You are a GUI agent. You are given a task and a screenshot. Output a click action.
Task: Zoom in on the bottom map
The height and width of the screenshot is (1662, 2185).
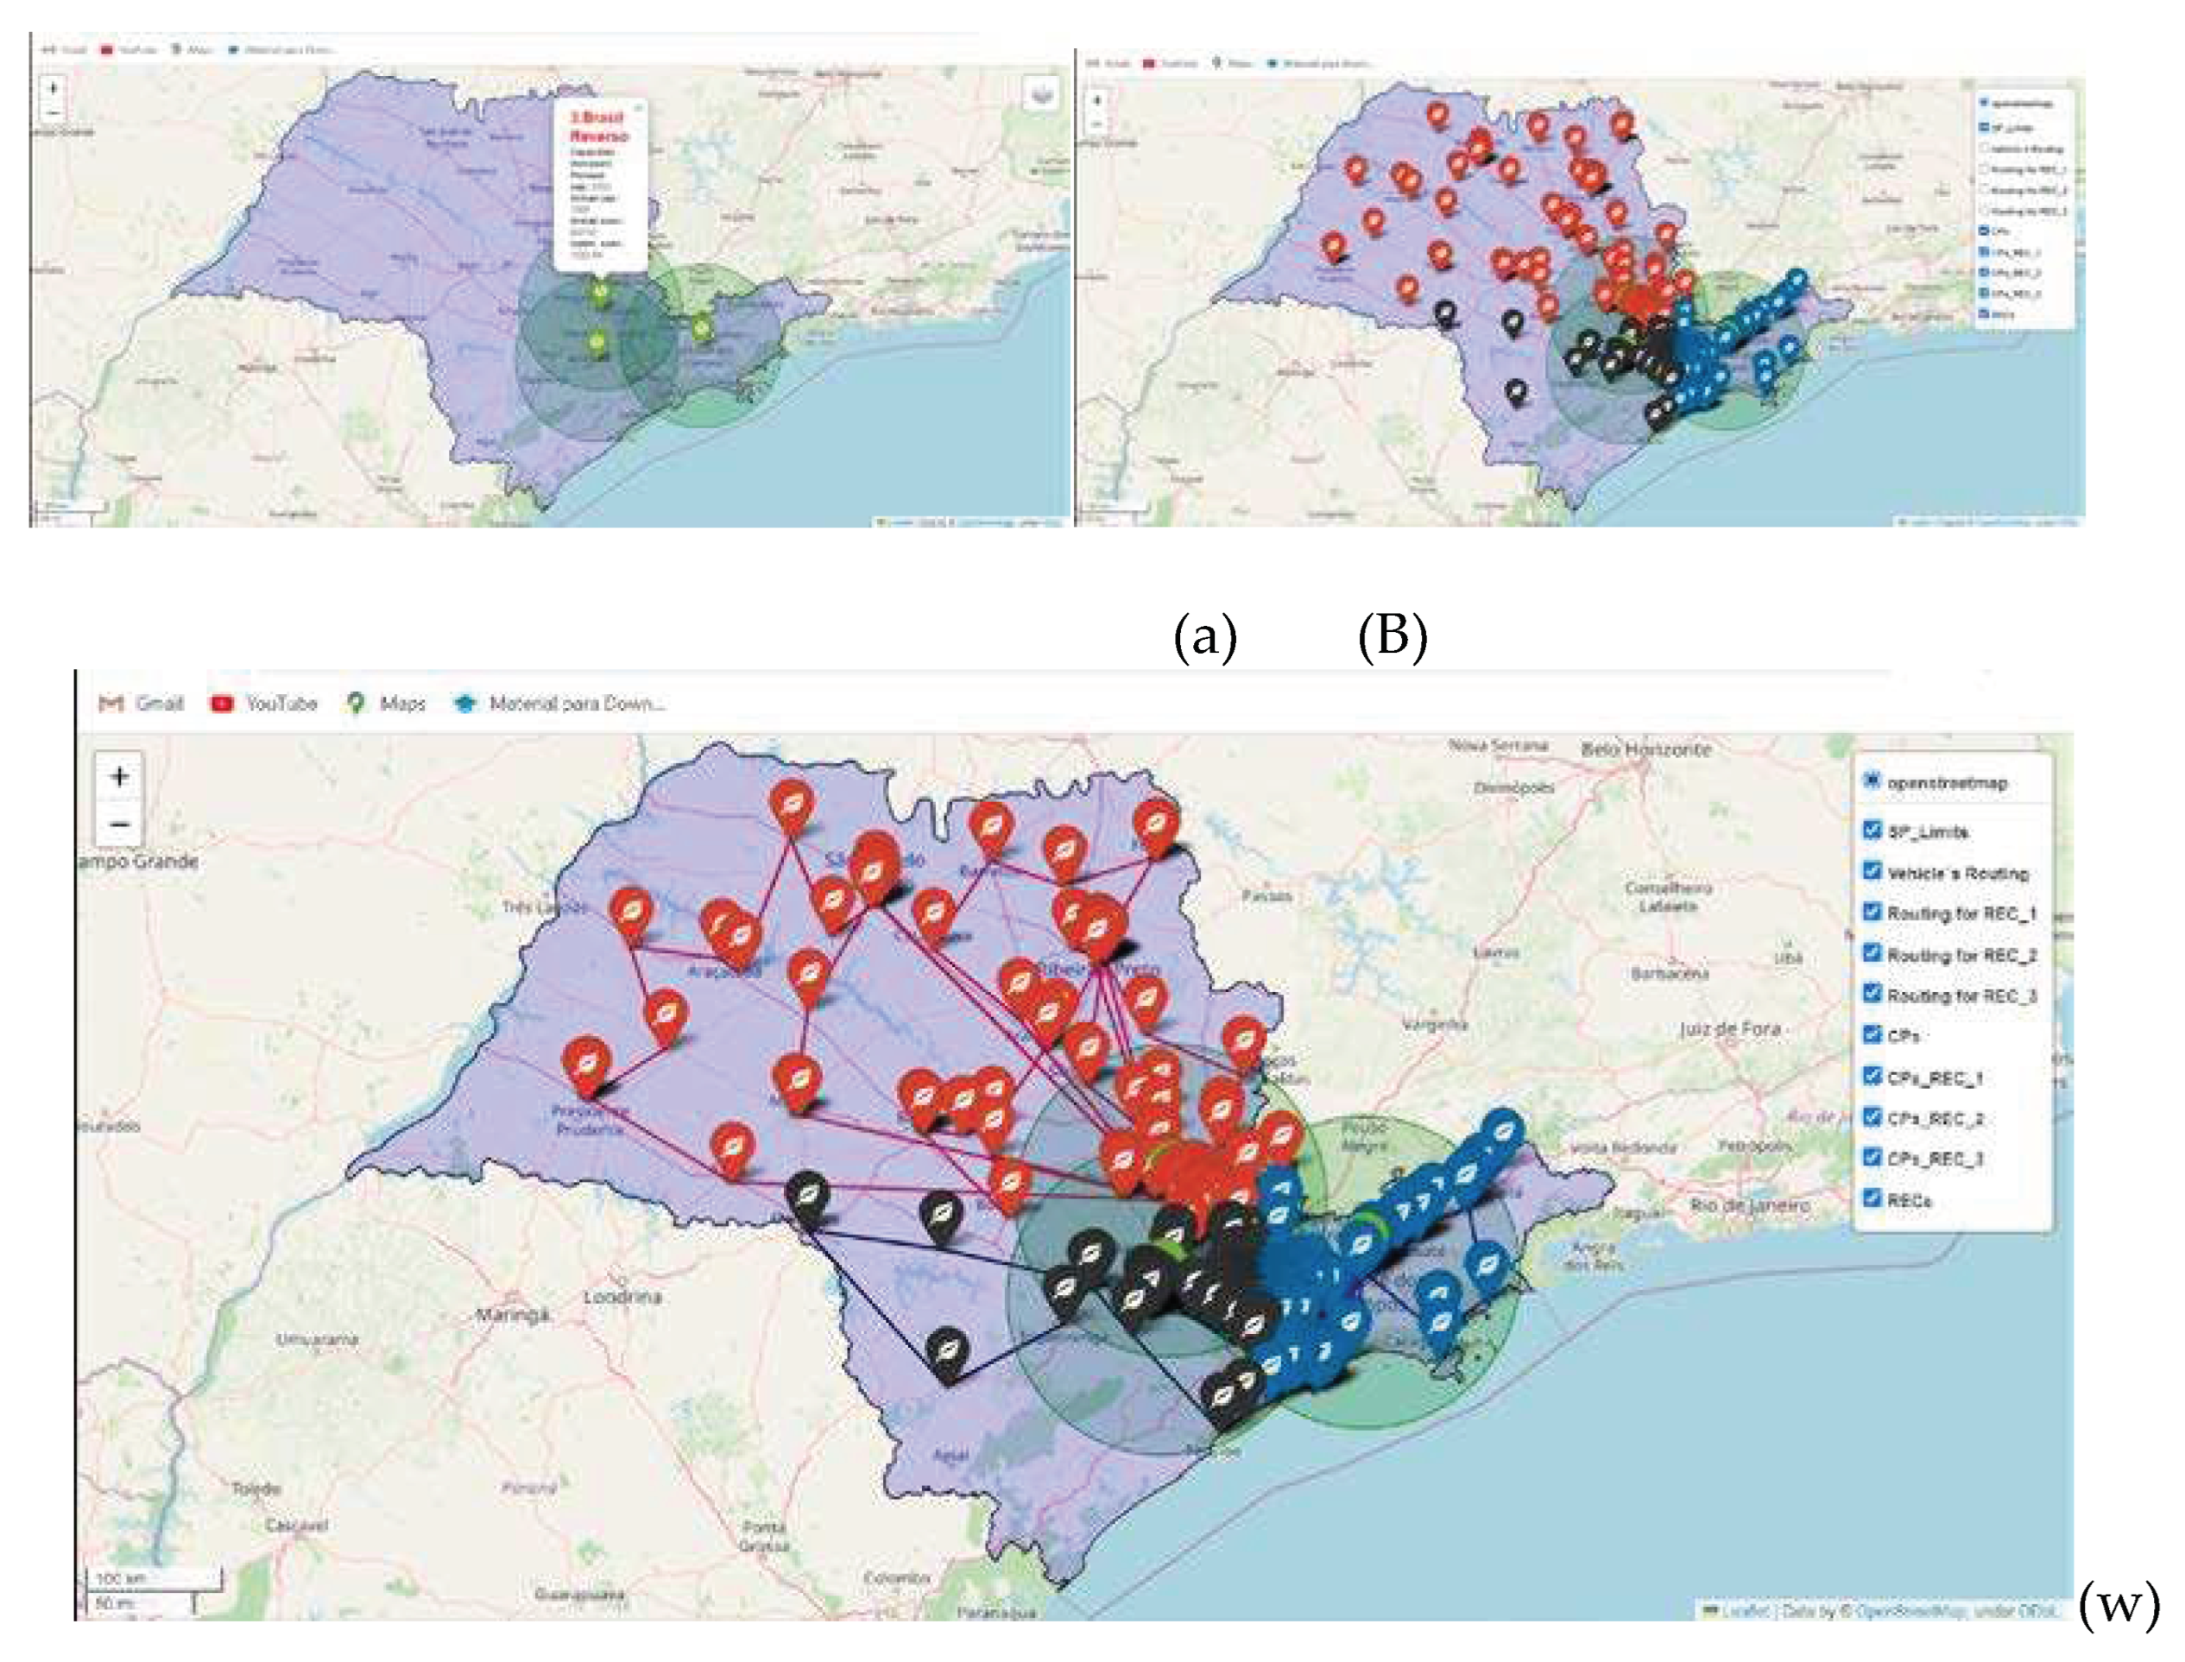click(120, 776)
